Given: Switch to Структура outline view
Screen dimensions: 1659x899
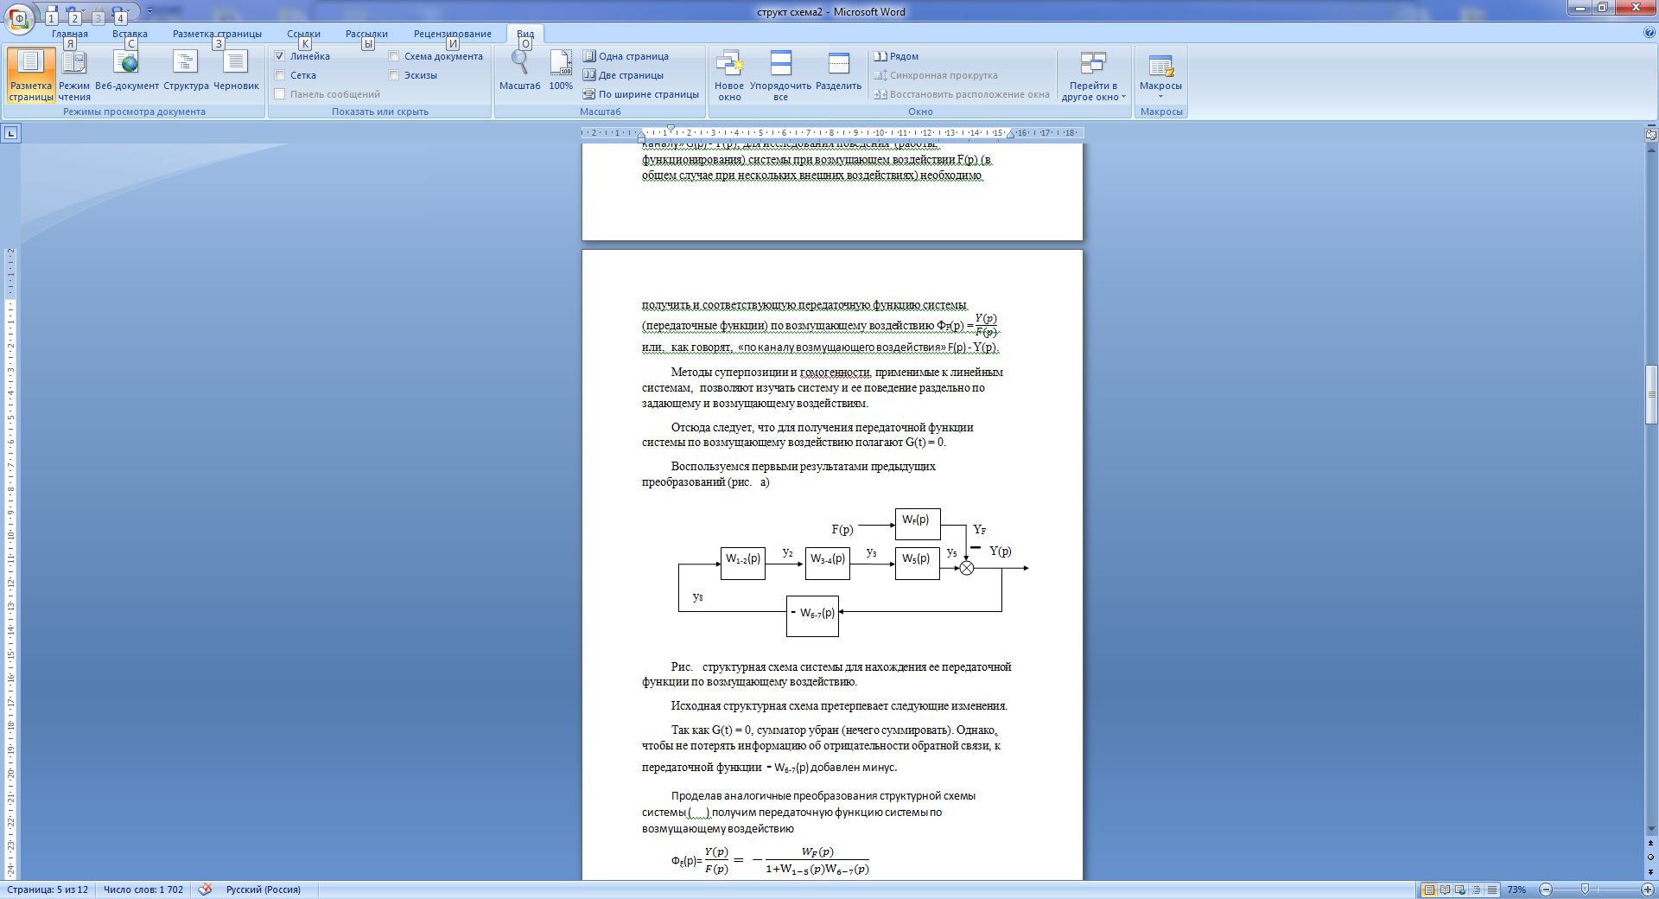Looking at the screenshot, I should 186,71.
